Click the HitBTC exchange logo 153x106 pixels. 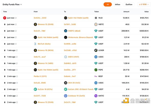[x=66, y=31]
